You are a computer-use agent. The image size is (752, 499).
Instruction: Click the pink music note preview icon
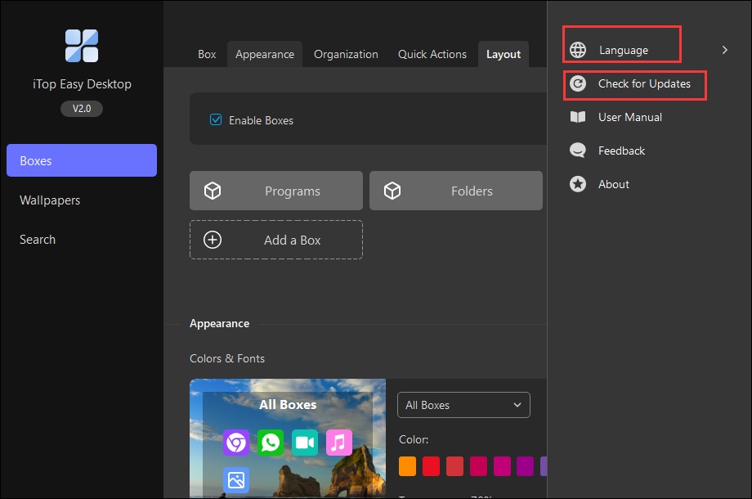coord(339,443)
